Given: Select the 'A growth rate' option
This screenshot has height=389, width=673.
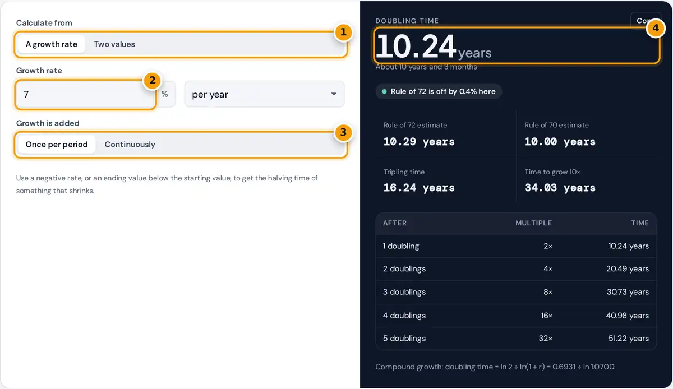Looking at the screenshot, I should click(52, 44).
